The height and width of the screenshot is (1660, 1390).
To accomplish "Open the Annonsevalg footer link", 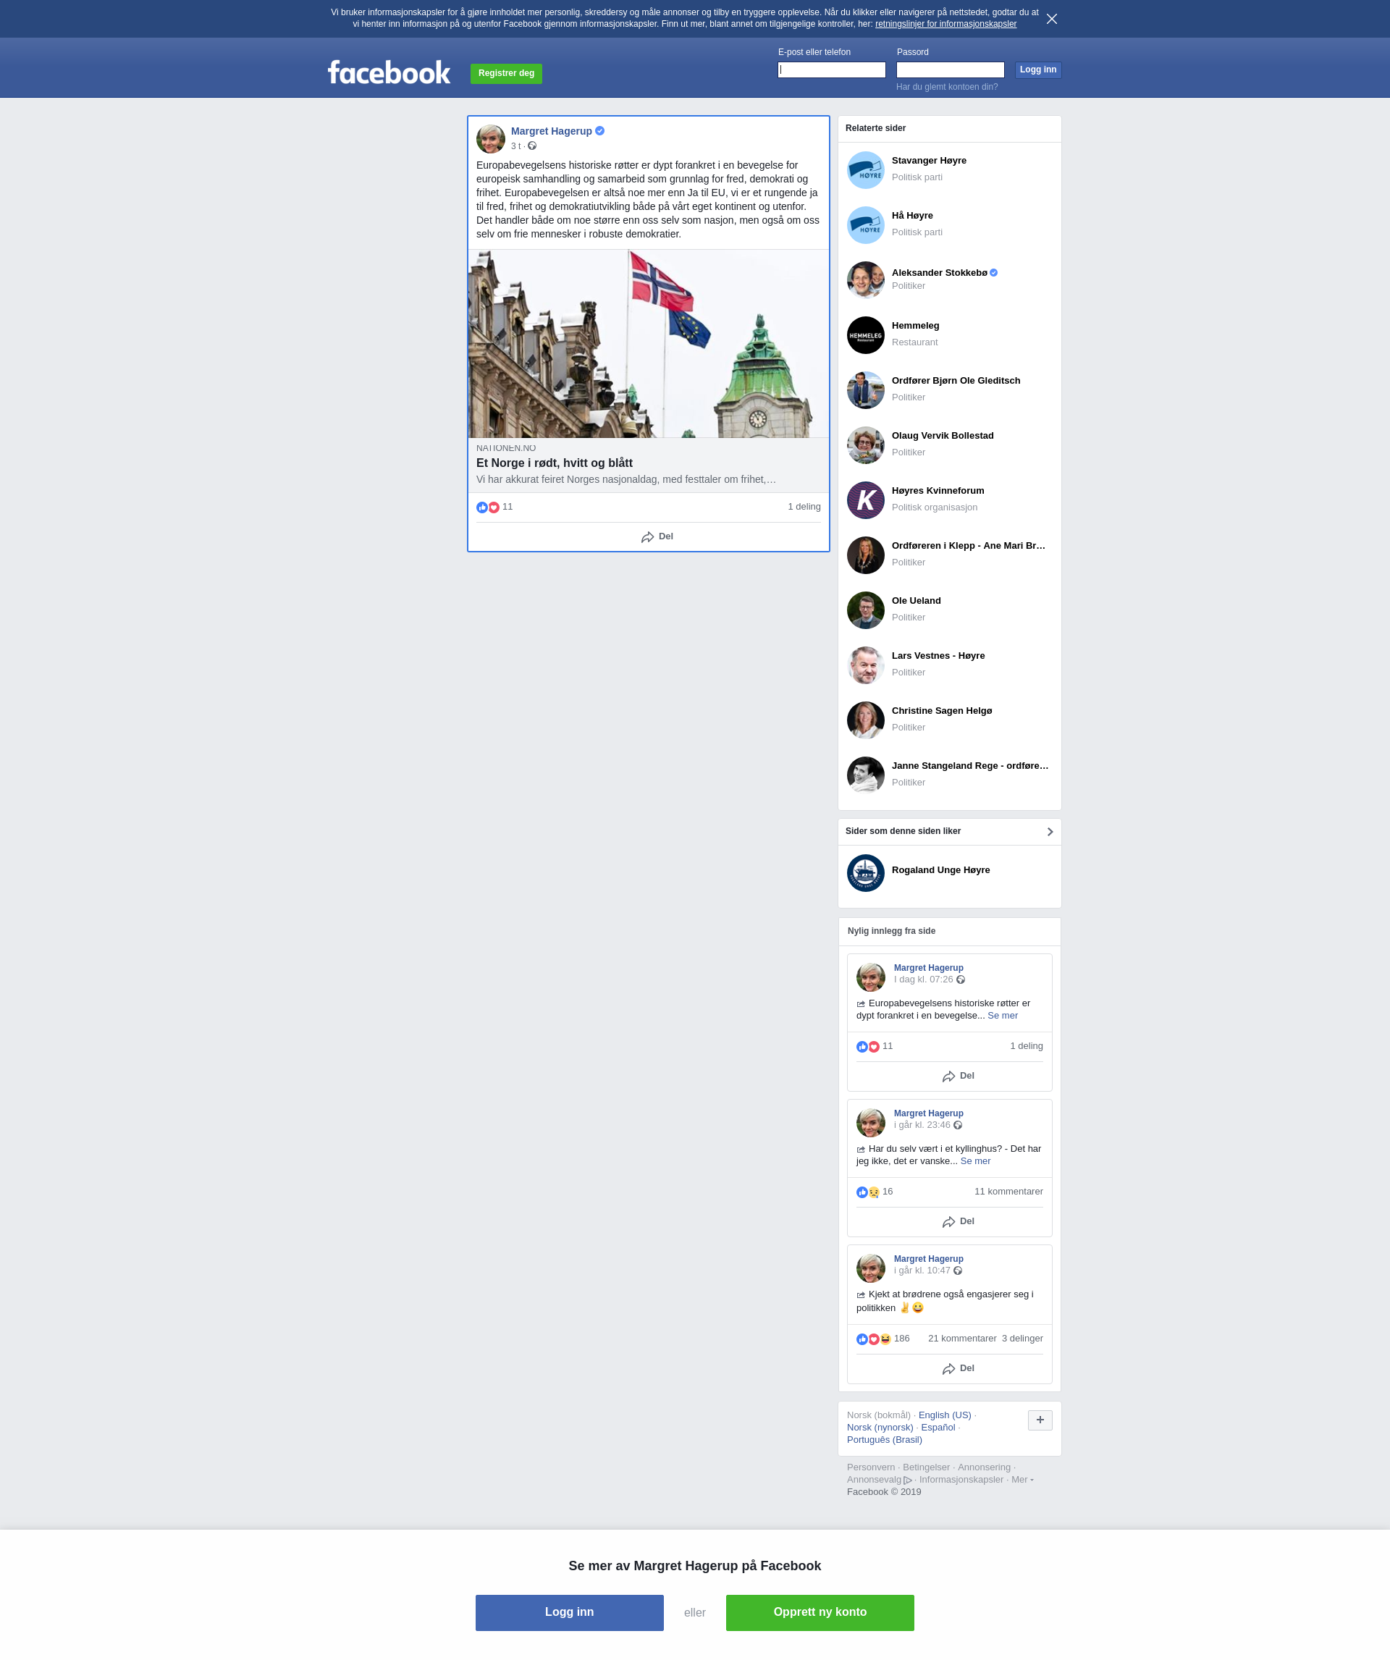I will (x=879, y=1480).
